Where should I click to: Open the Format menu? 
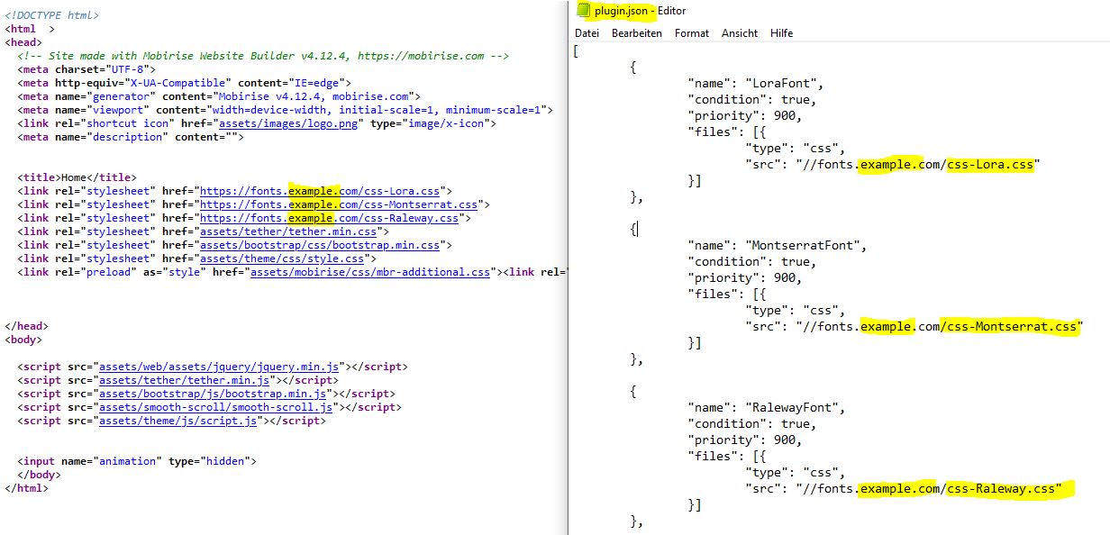click(x=691, y=33)
